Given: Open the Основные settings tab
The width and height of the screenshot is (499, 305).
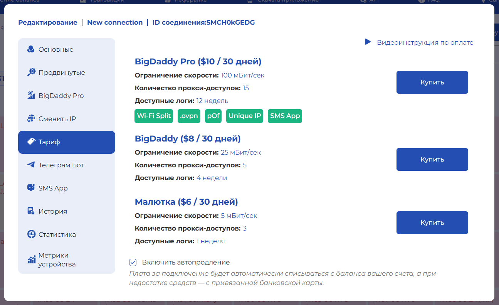Looking at the screenshot, I should click(x=67, y=49).
